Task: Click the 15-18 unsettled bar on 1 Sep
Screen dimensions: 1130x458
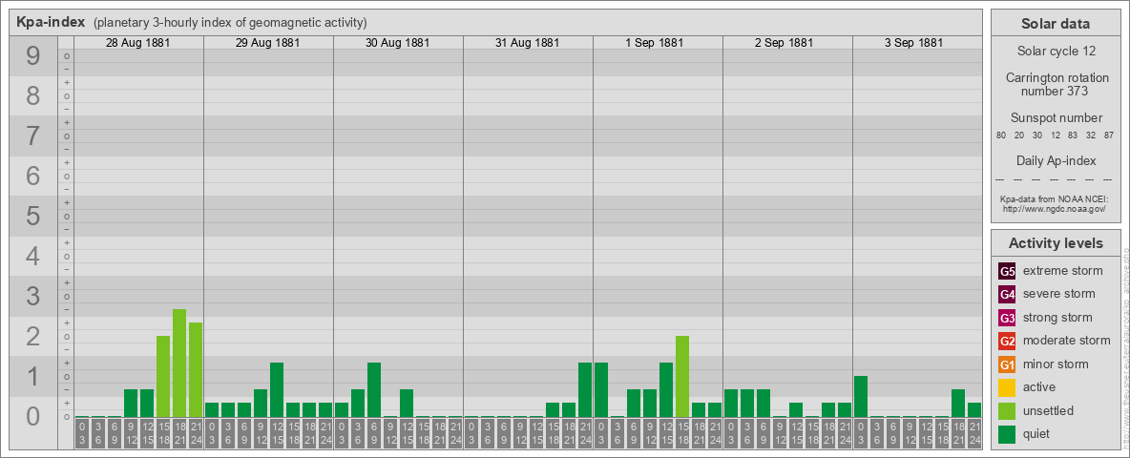Action: tap(682, 377)
